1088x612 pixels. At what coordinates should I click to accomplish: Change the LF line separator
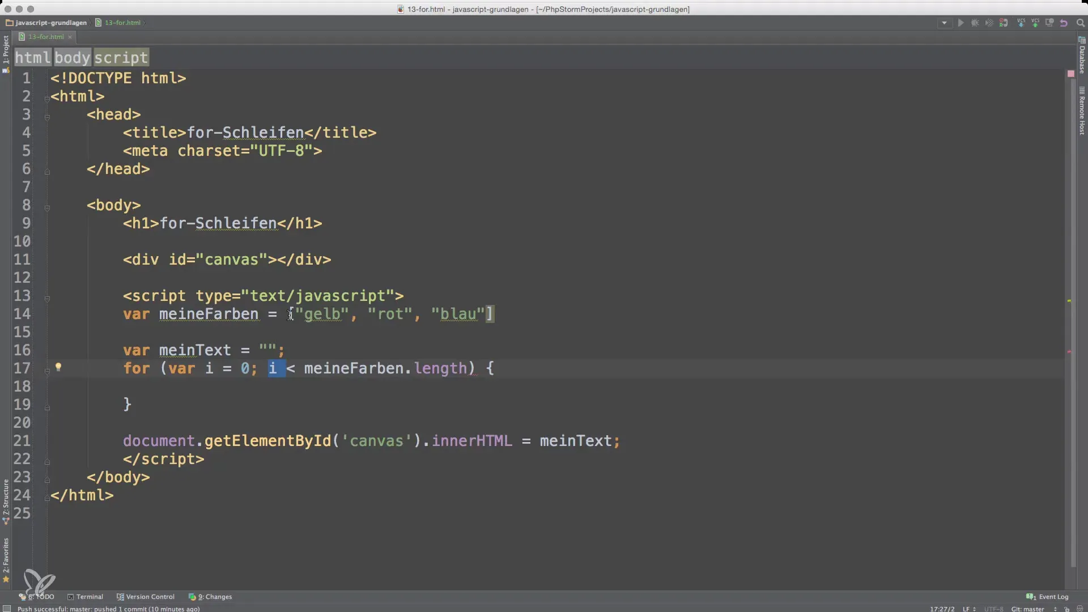tap(968, 609)
